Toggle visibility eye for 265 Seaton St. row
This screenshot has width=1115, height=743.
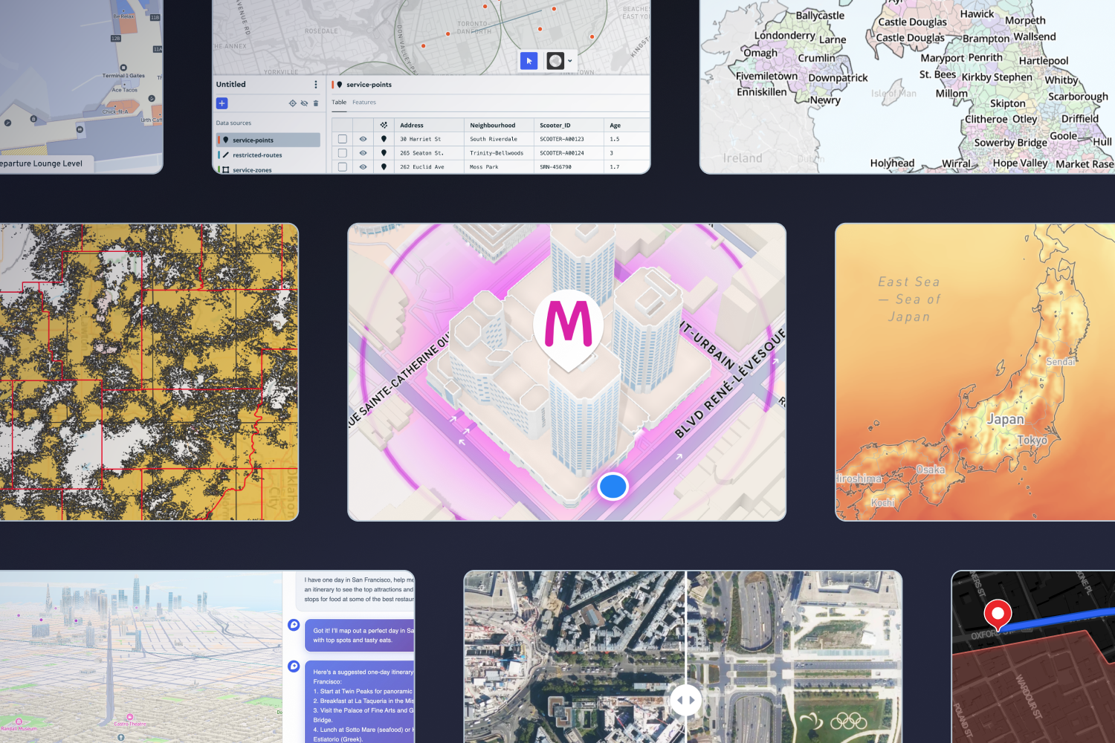click(x=363, y=153)
